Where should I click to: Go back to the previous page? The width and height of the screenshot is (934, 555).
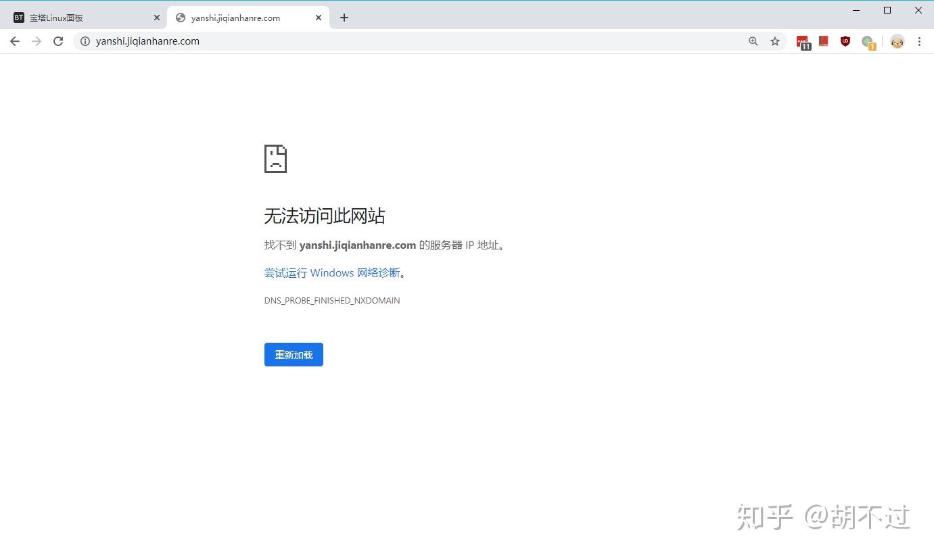pos(15,41)
